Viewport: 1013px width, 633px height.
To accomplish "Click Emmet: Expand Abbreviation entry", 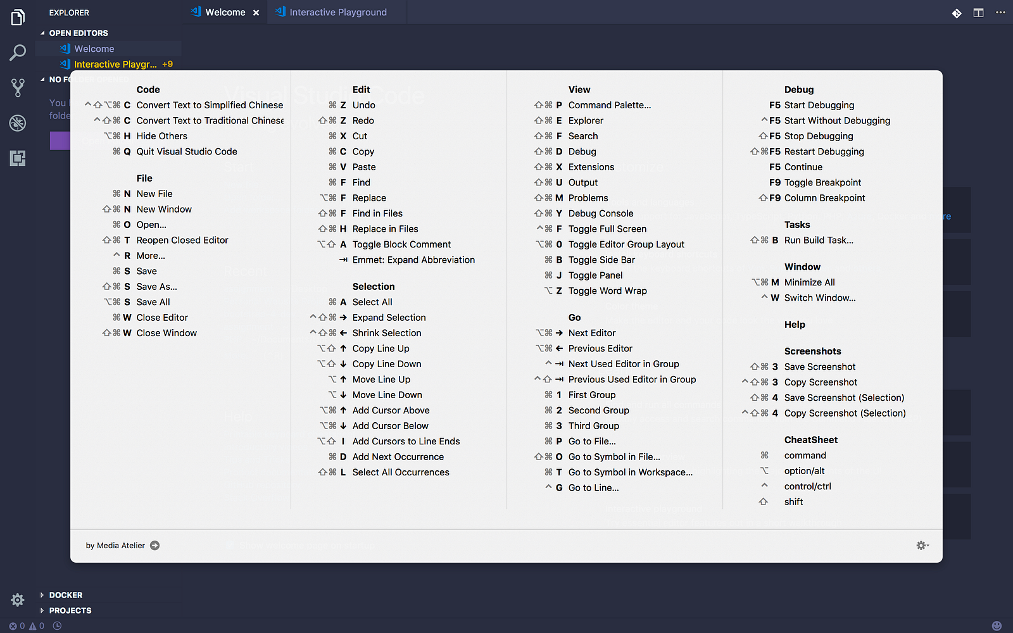I will tap(413, 260).
